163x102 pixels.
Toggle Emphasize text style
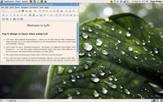click(x=66, y=11)
